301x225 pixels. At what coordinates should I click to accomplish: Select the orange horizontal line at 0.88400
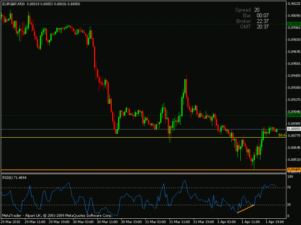144,170
